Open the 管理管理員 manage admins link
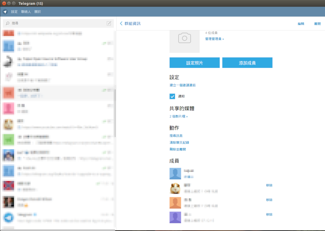 click(x=214, y=39)
